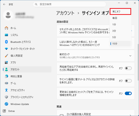The width and height of the screenshot is (139, 116).
Task: Pick 毎回 option in dropdown
Action: 121,18
